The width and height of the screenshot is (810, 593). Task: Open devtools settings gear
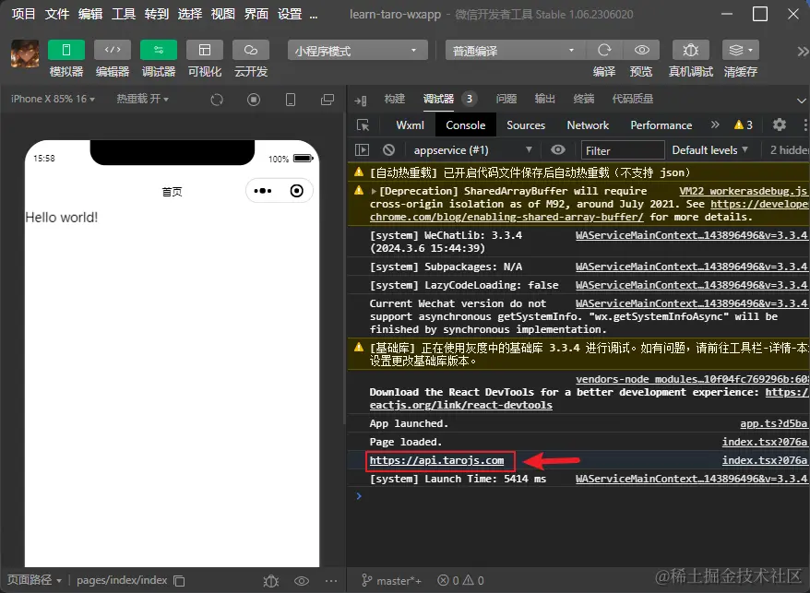[x=779, y=125]
